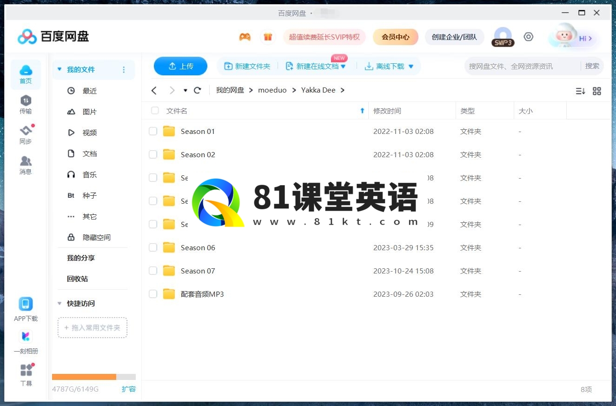The height and width of the screenshot is (406, 616).
Task: Open the SVIP3 user avatar
Action: pos(503,37)
